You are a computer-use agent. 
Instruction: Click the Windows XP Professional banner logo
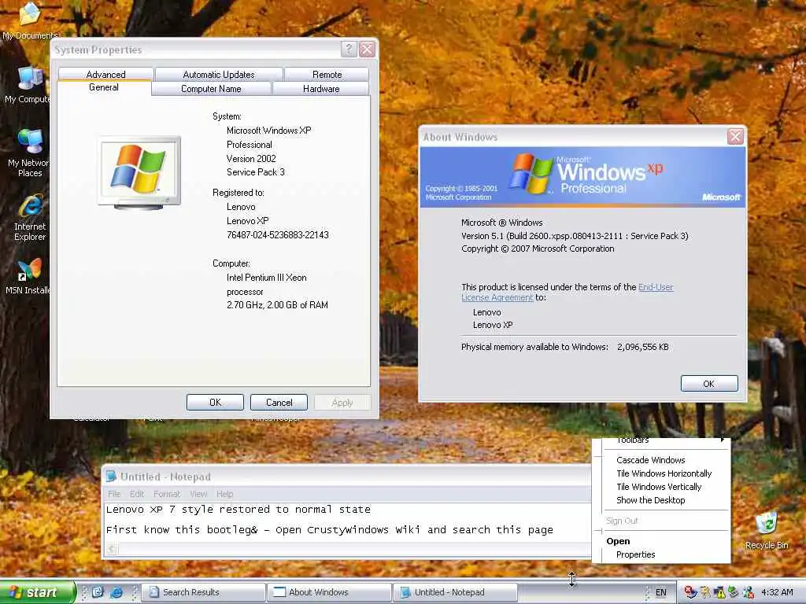[x=586, y=175]
